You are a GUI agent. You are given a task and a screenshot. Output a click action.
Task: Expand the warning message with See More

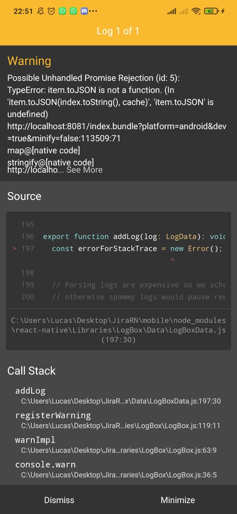[84, 170]
